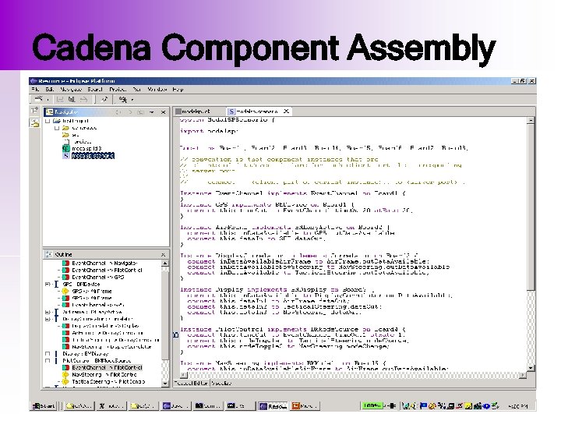
Task: Select the .project file in Navigator
Action: tap(77, 142)
